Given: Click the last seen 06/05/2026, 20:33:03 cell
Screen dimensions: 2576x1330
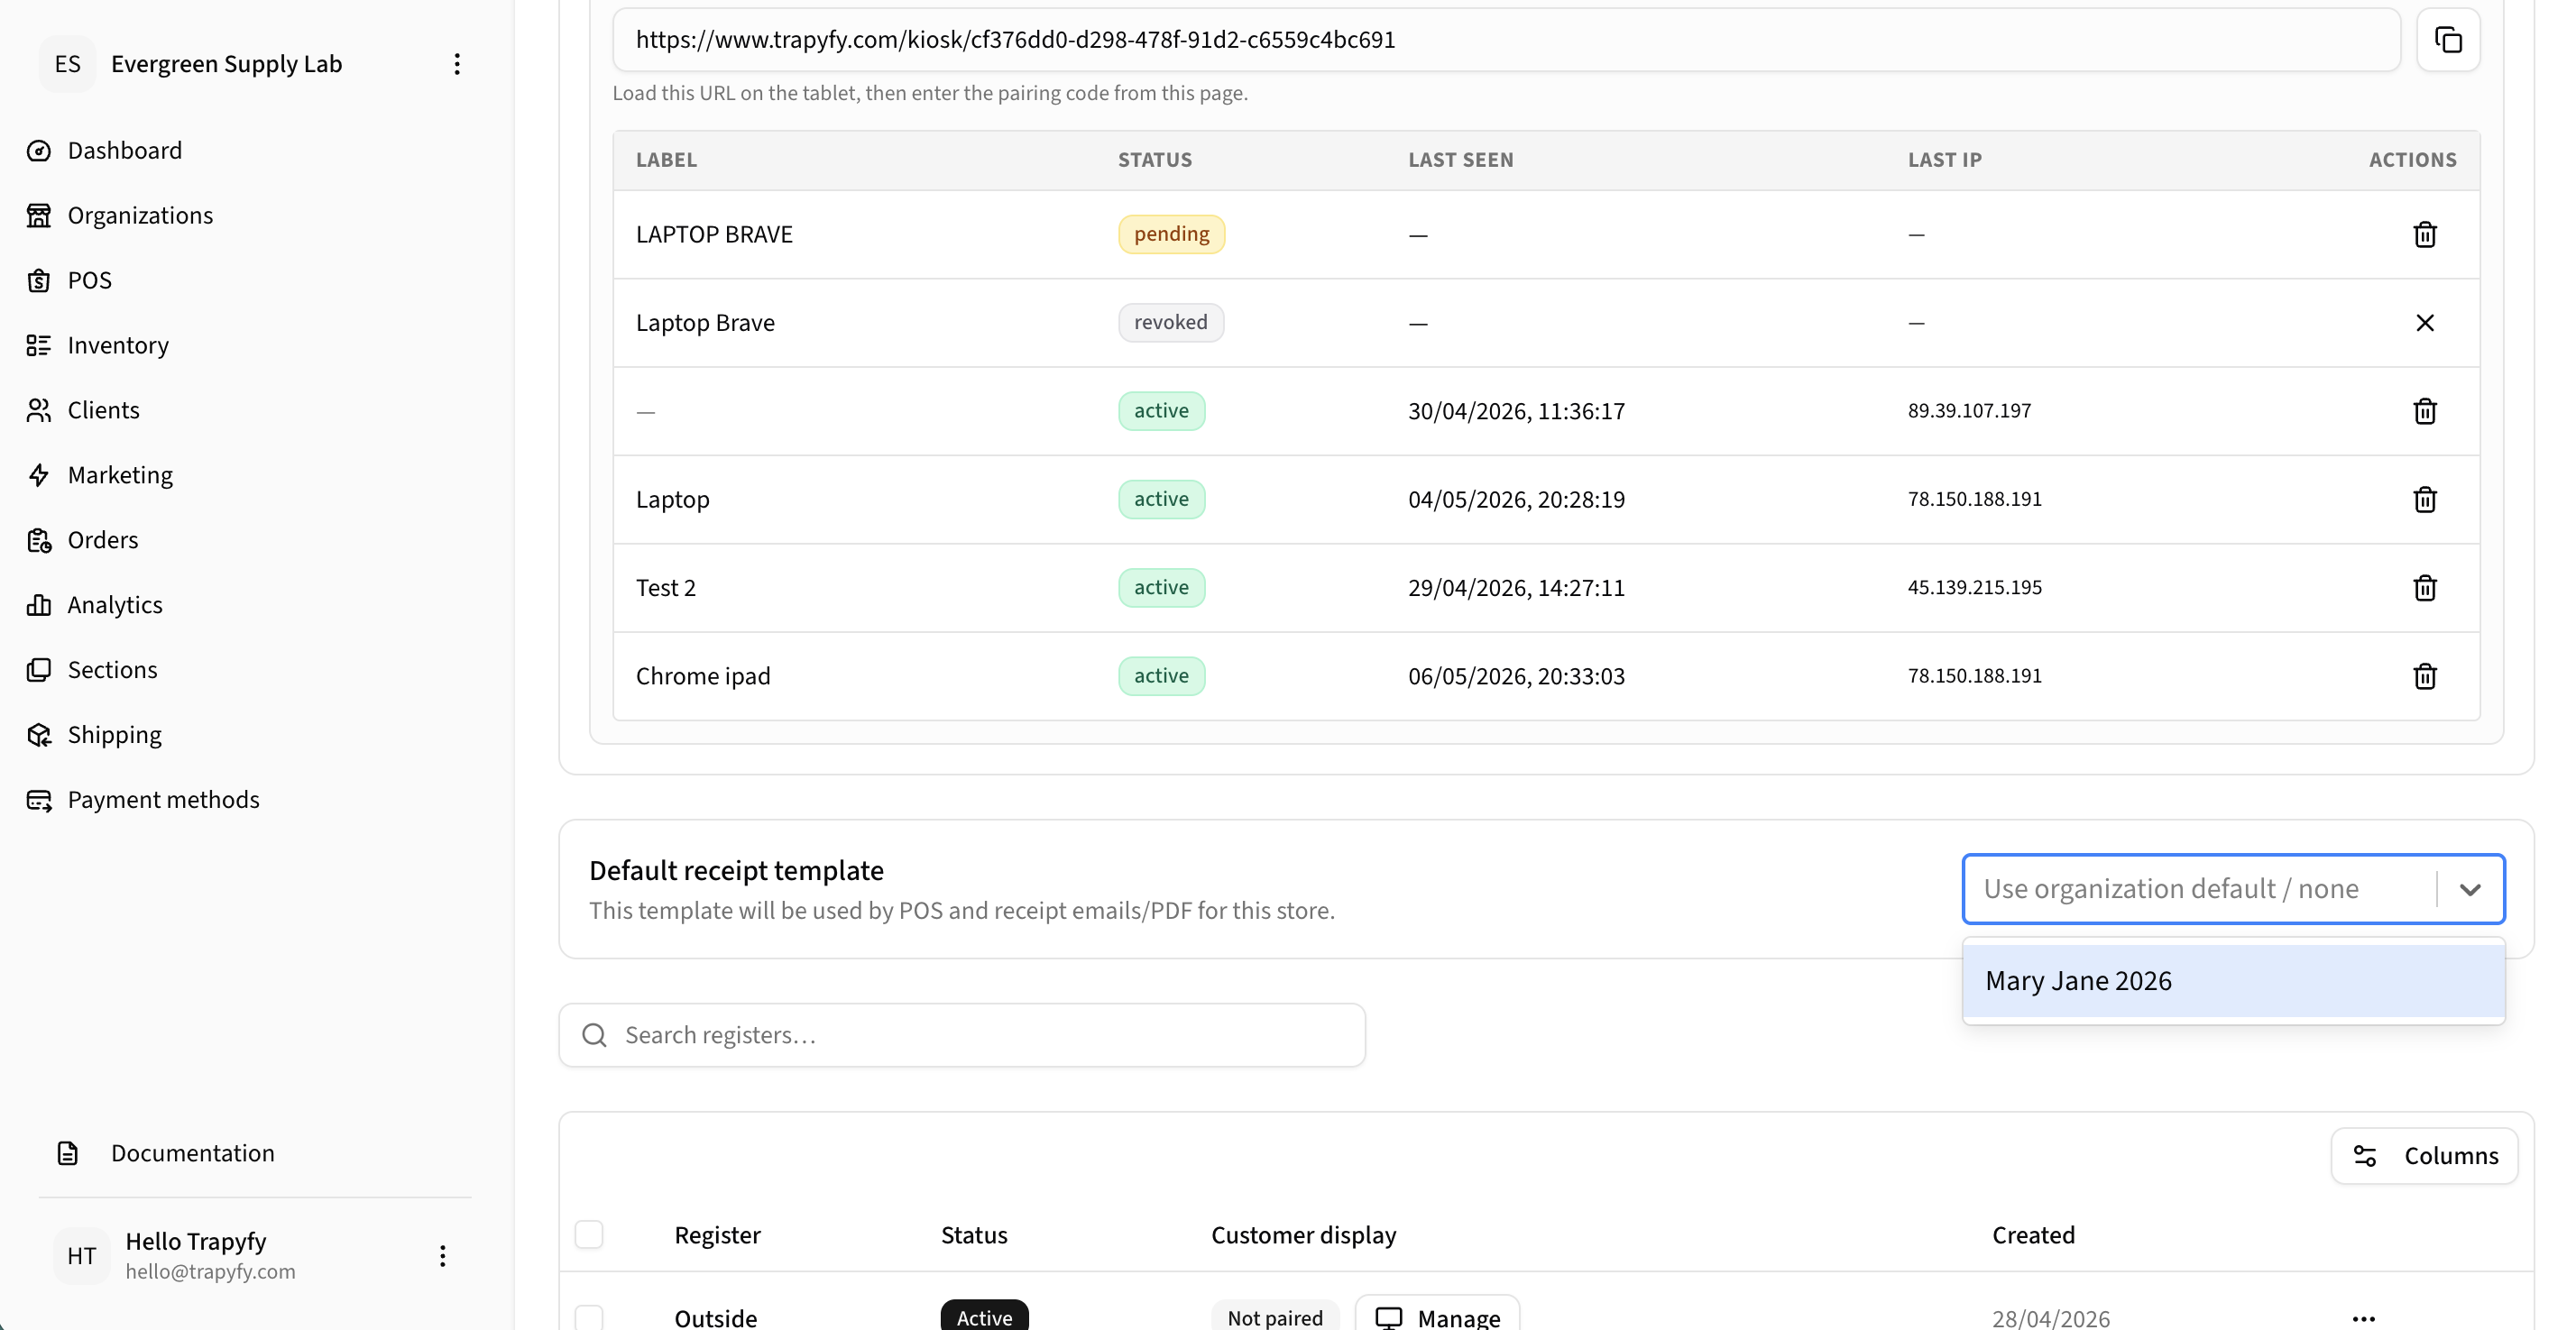Looking at the screenshot, I should pos(1516,676).
